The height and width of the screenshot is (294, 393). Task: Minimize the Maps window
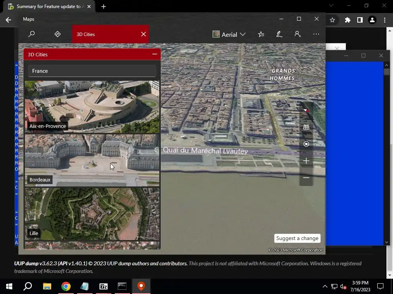click(x=281, y=19)
